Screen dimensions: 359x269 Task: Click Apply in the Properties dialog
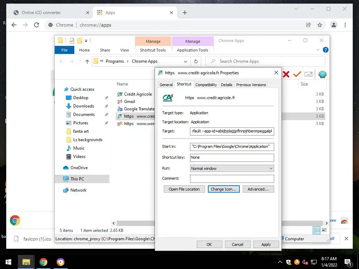(x=266, y=244)
